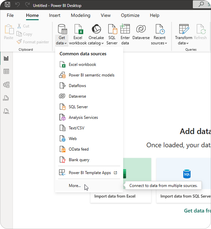Click the SQL Server ribbon button

[112, 35]
